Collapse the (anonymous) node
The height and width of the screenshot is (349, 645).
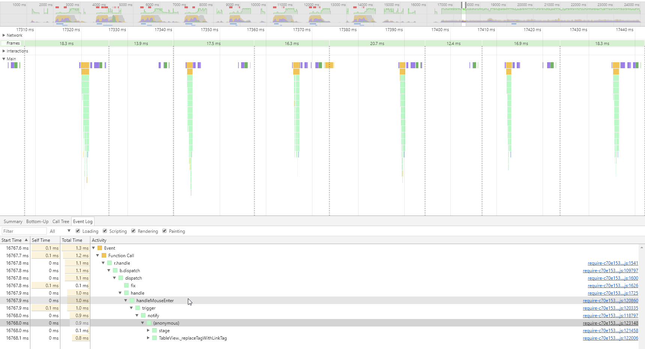(x=142, y=323)
